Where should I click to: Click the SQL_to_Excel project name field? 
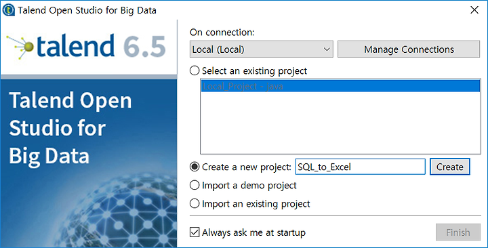pyautogui.click(x=360, y=167)
